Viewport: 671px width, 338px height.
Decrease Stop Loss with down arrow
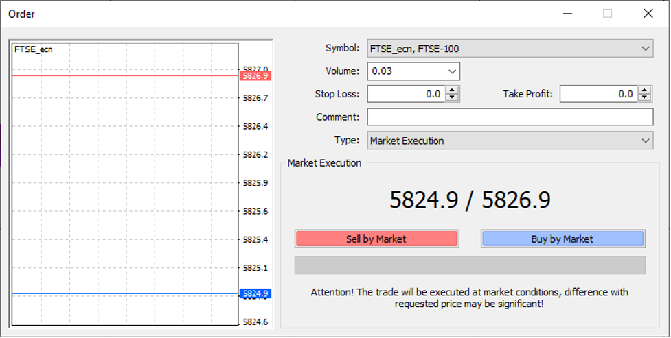tap(452, 98)
